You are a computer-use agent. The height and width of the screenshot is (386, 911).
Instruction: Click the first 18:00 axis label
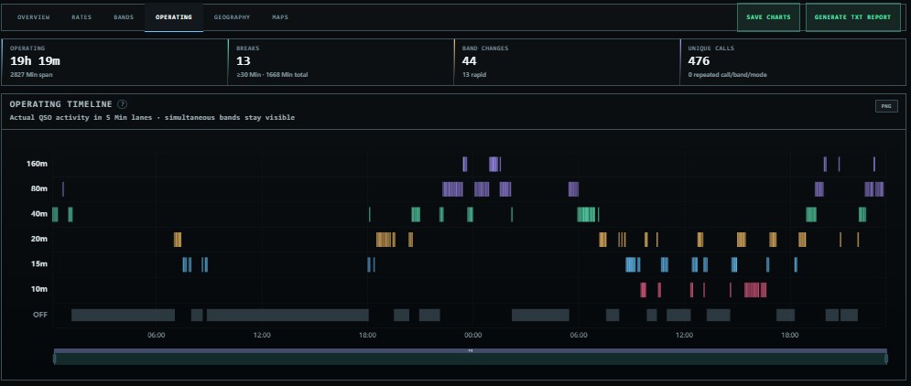coord(367,335)
